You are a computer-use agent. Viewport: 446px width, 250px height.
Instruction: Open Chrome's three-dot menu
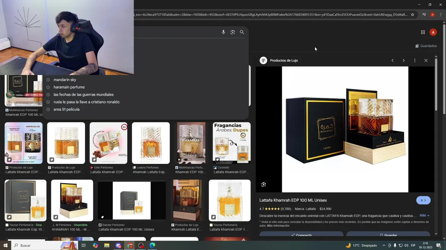(x=441, y=15)
